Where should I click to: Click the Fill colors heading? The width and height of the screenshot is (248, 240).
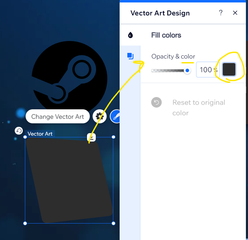pos(166,35)
